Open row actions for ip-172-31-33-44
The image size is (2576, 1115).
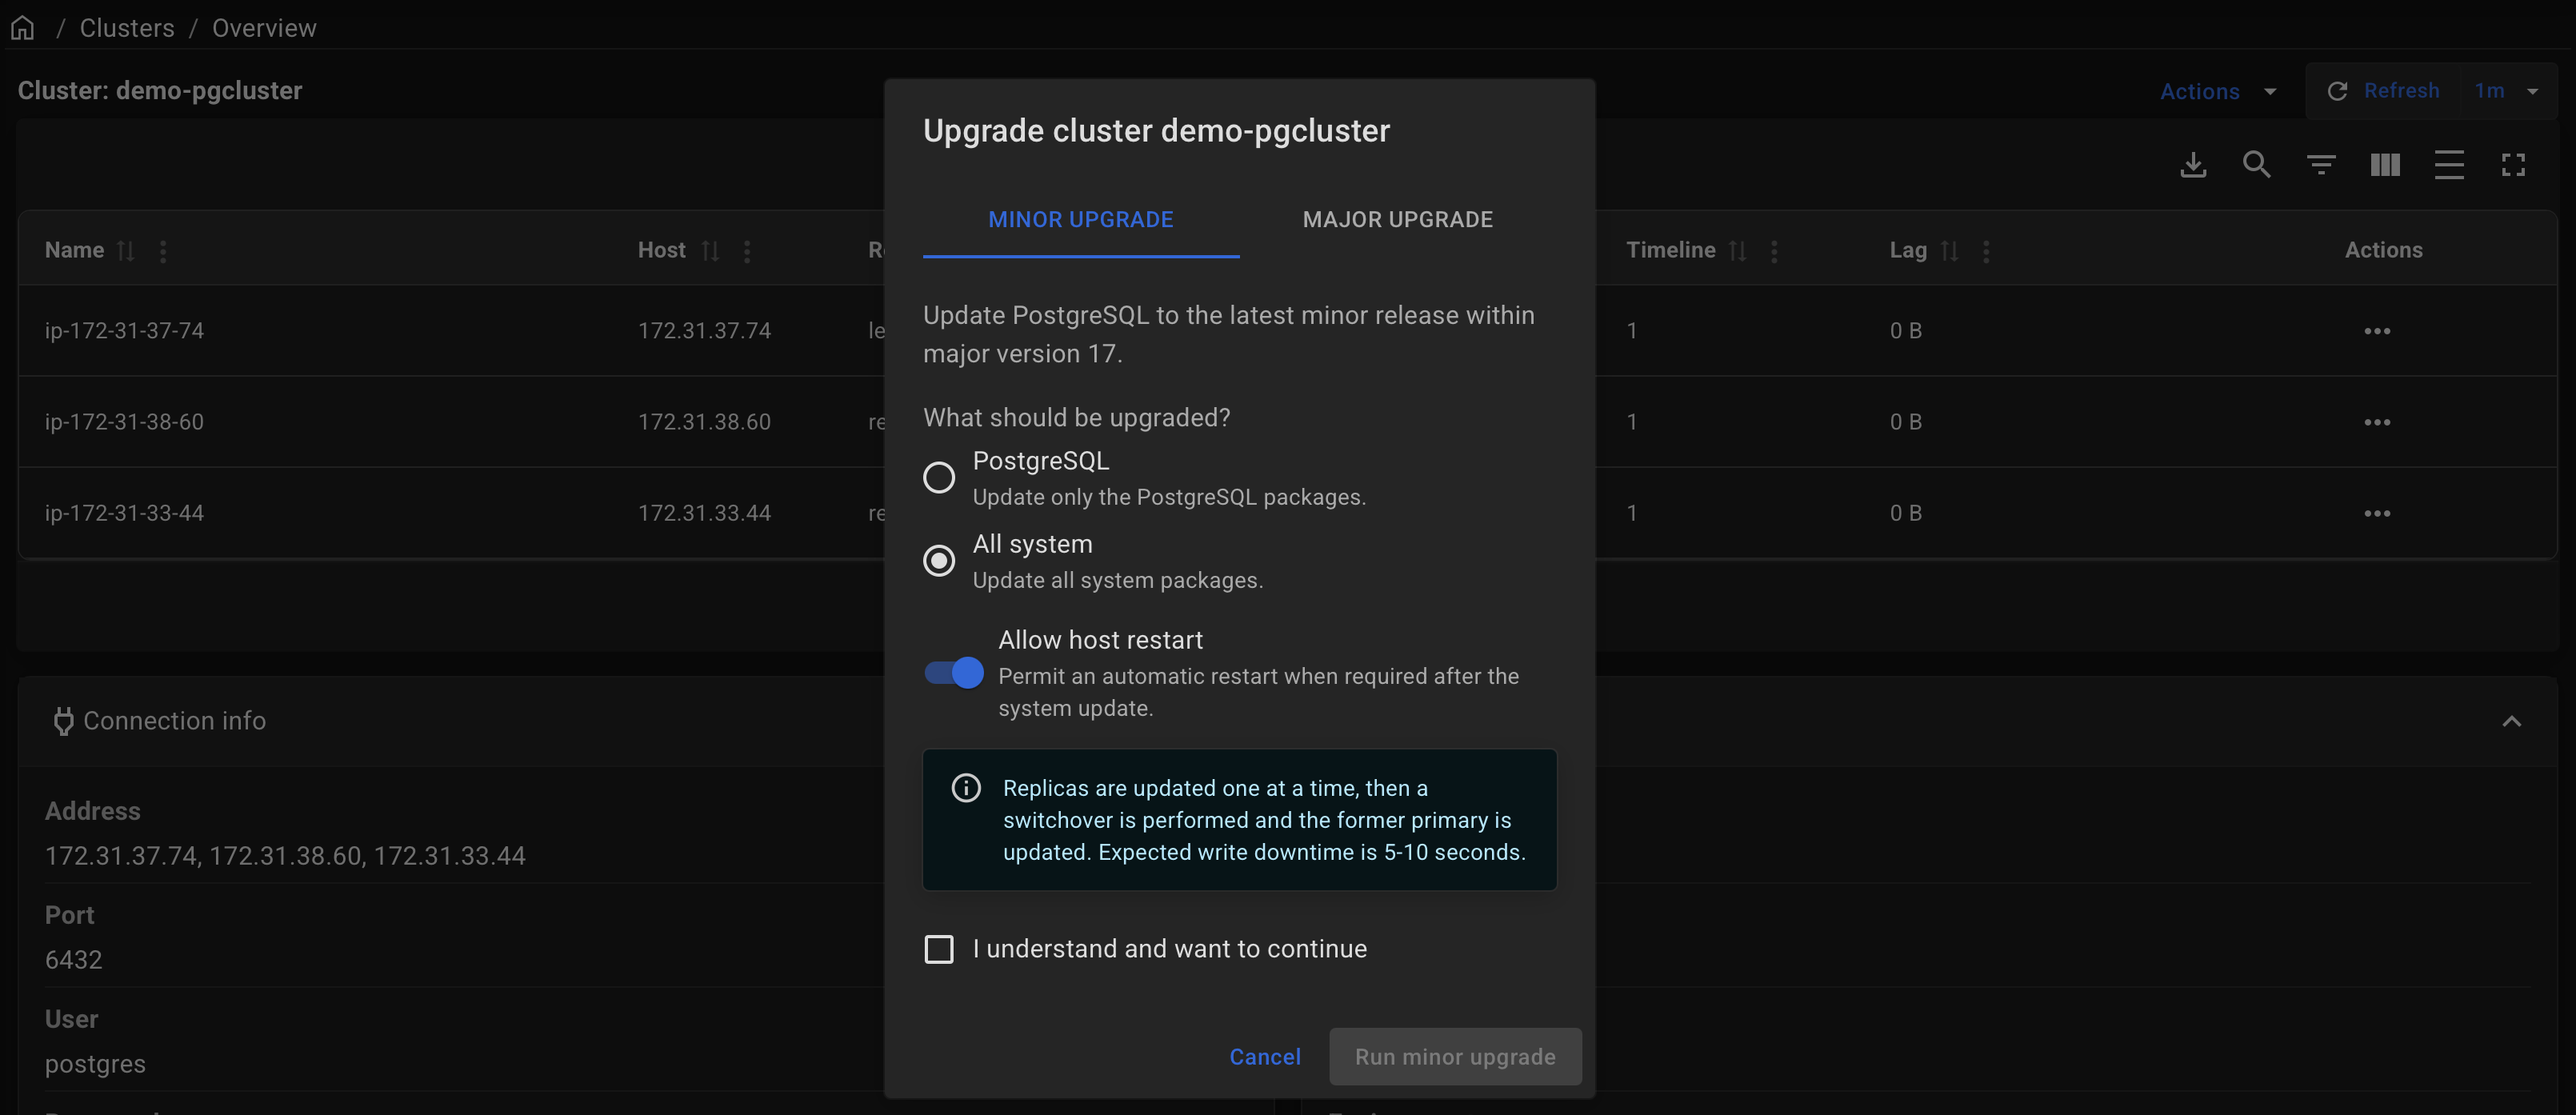[x=2377, y=513]
